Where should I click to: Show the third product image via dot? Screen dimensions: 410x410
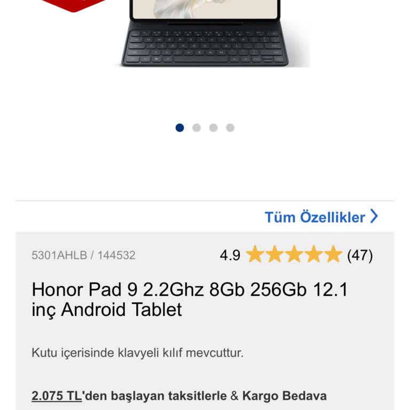(x=214, y=128)
